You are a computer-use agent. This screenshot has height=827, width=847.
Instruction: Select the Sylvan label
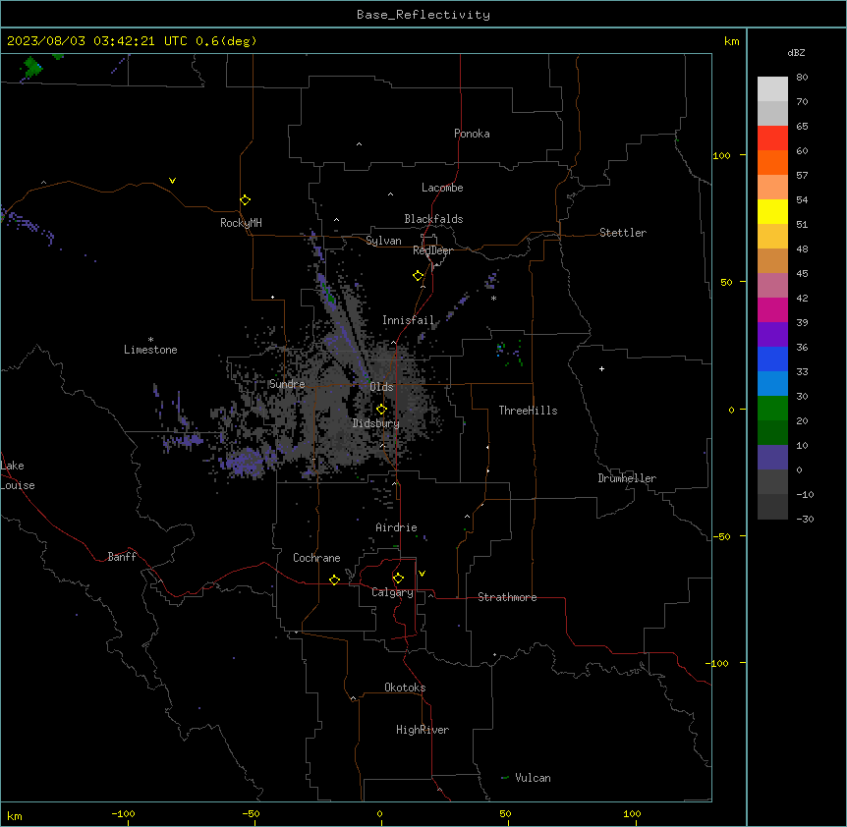pyautogui.click(x=383, y=241)
